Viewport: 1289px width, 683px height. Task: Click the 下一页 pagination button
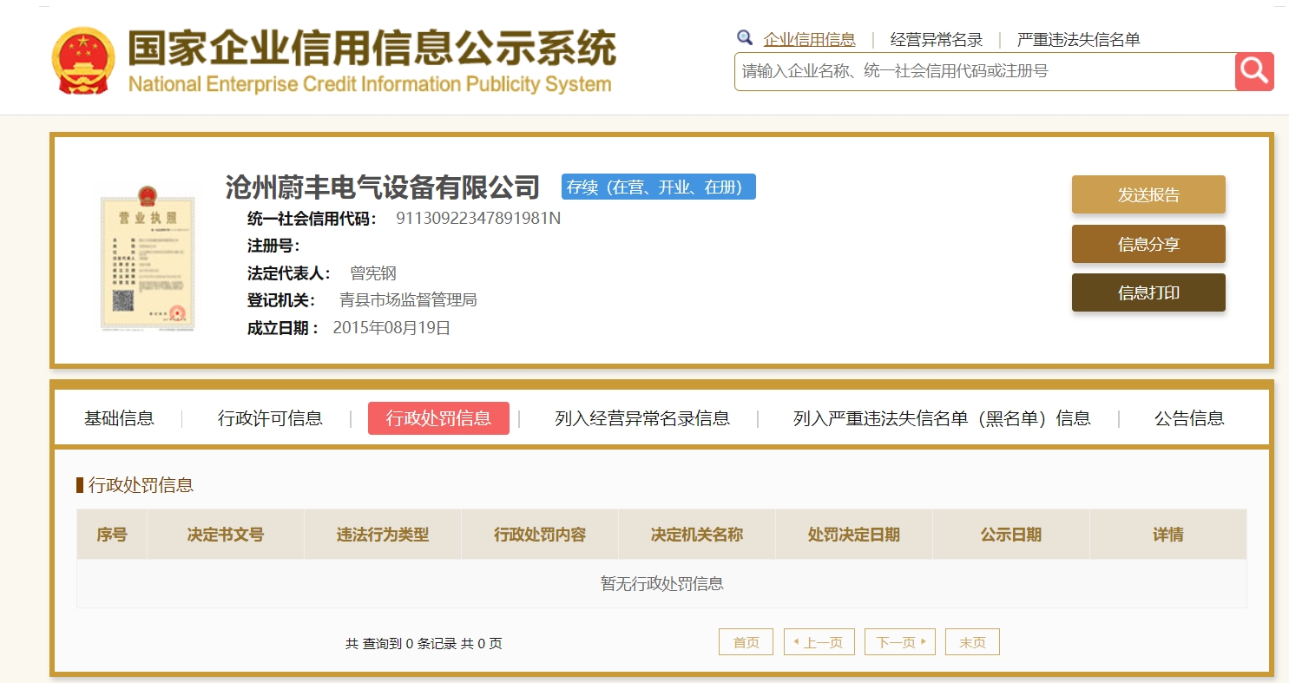click(x=900, y=642)
